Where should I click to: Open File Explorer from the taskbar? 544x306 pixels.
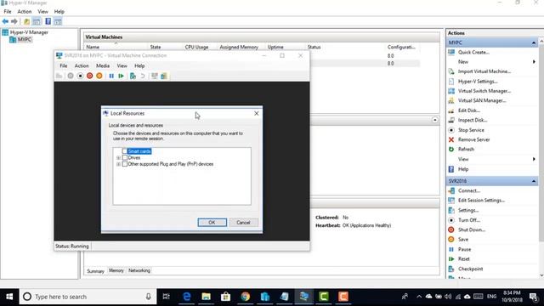pyautogui.click(x=206, y=297)
